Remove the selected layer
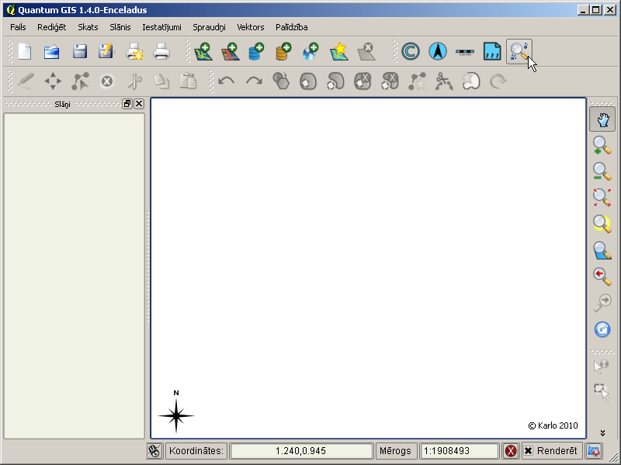This screenshot has width=621, height=465. pyautogui.click(x=366, y=51)
